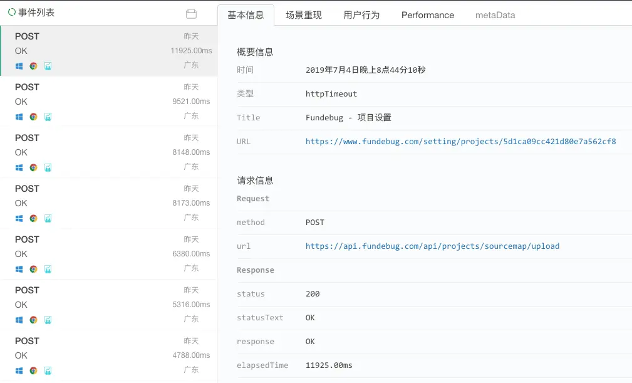632x383 pixels.
Task: Select the POST event with 8173.00ms
Action: 109,203
